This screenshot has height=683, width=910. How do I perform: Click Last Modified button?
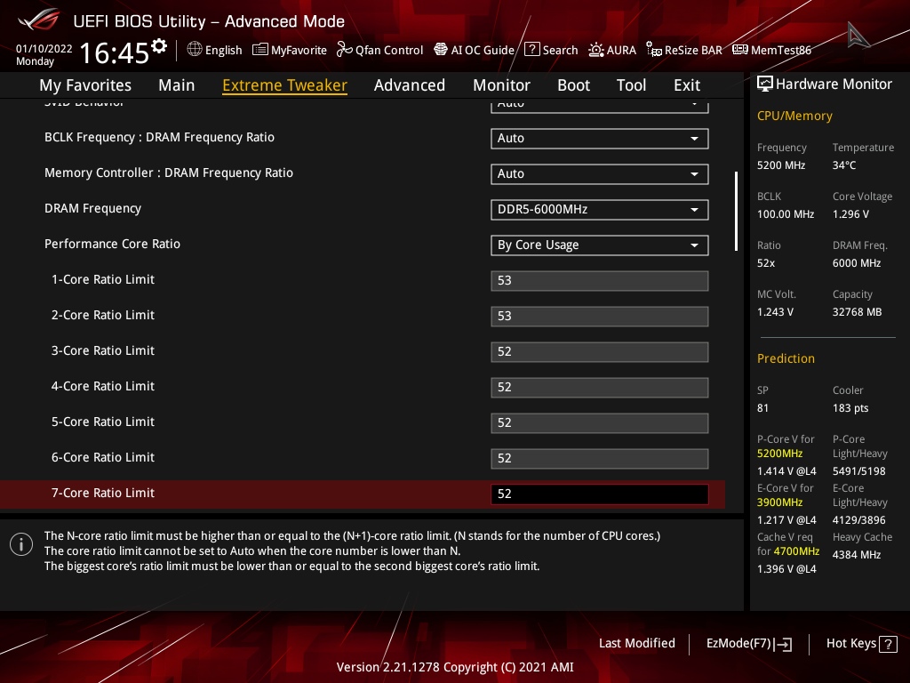[x=636, y=643]
